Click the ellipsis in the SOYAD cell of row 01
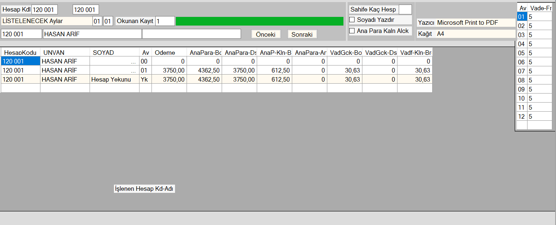Viewport: 556px width, 225px height. 133,70
